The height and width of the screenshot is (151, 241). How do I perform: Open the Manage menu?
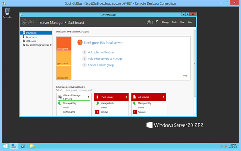point(165,23)
